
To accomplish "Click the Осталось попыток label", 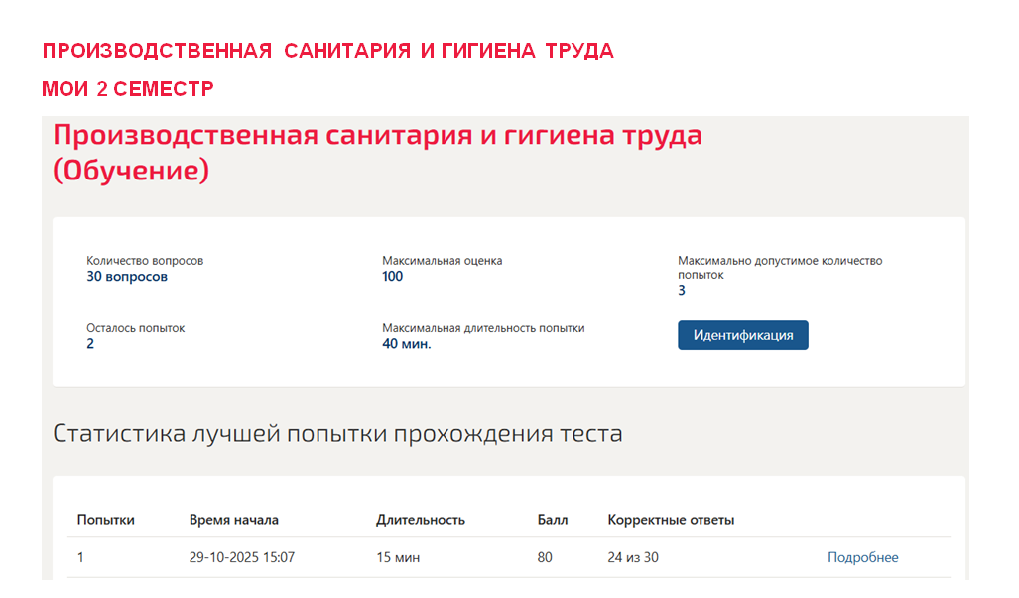I will point(135,328).
